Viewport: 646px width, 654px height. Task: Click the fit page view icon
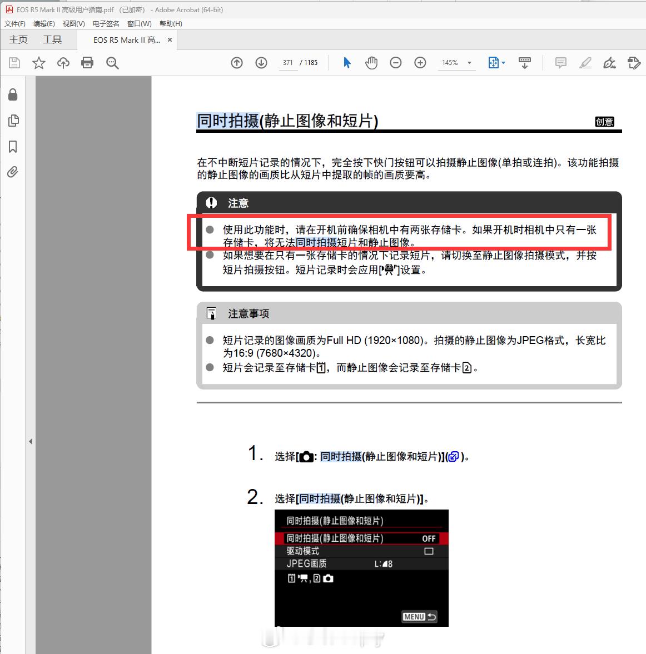point(493,63)
